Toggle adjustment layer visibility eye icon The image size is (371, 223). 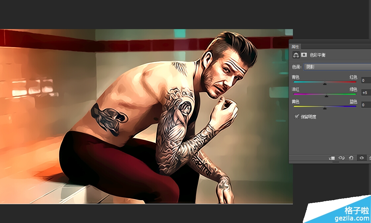point(361,158)
